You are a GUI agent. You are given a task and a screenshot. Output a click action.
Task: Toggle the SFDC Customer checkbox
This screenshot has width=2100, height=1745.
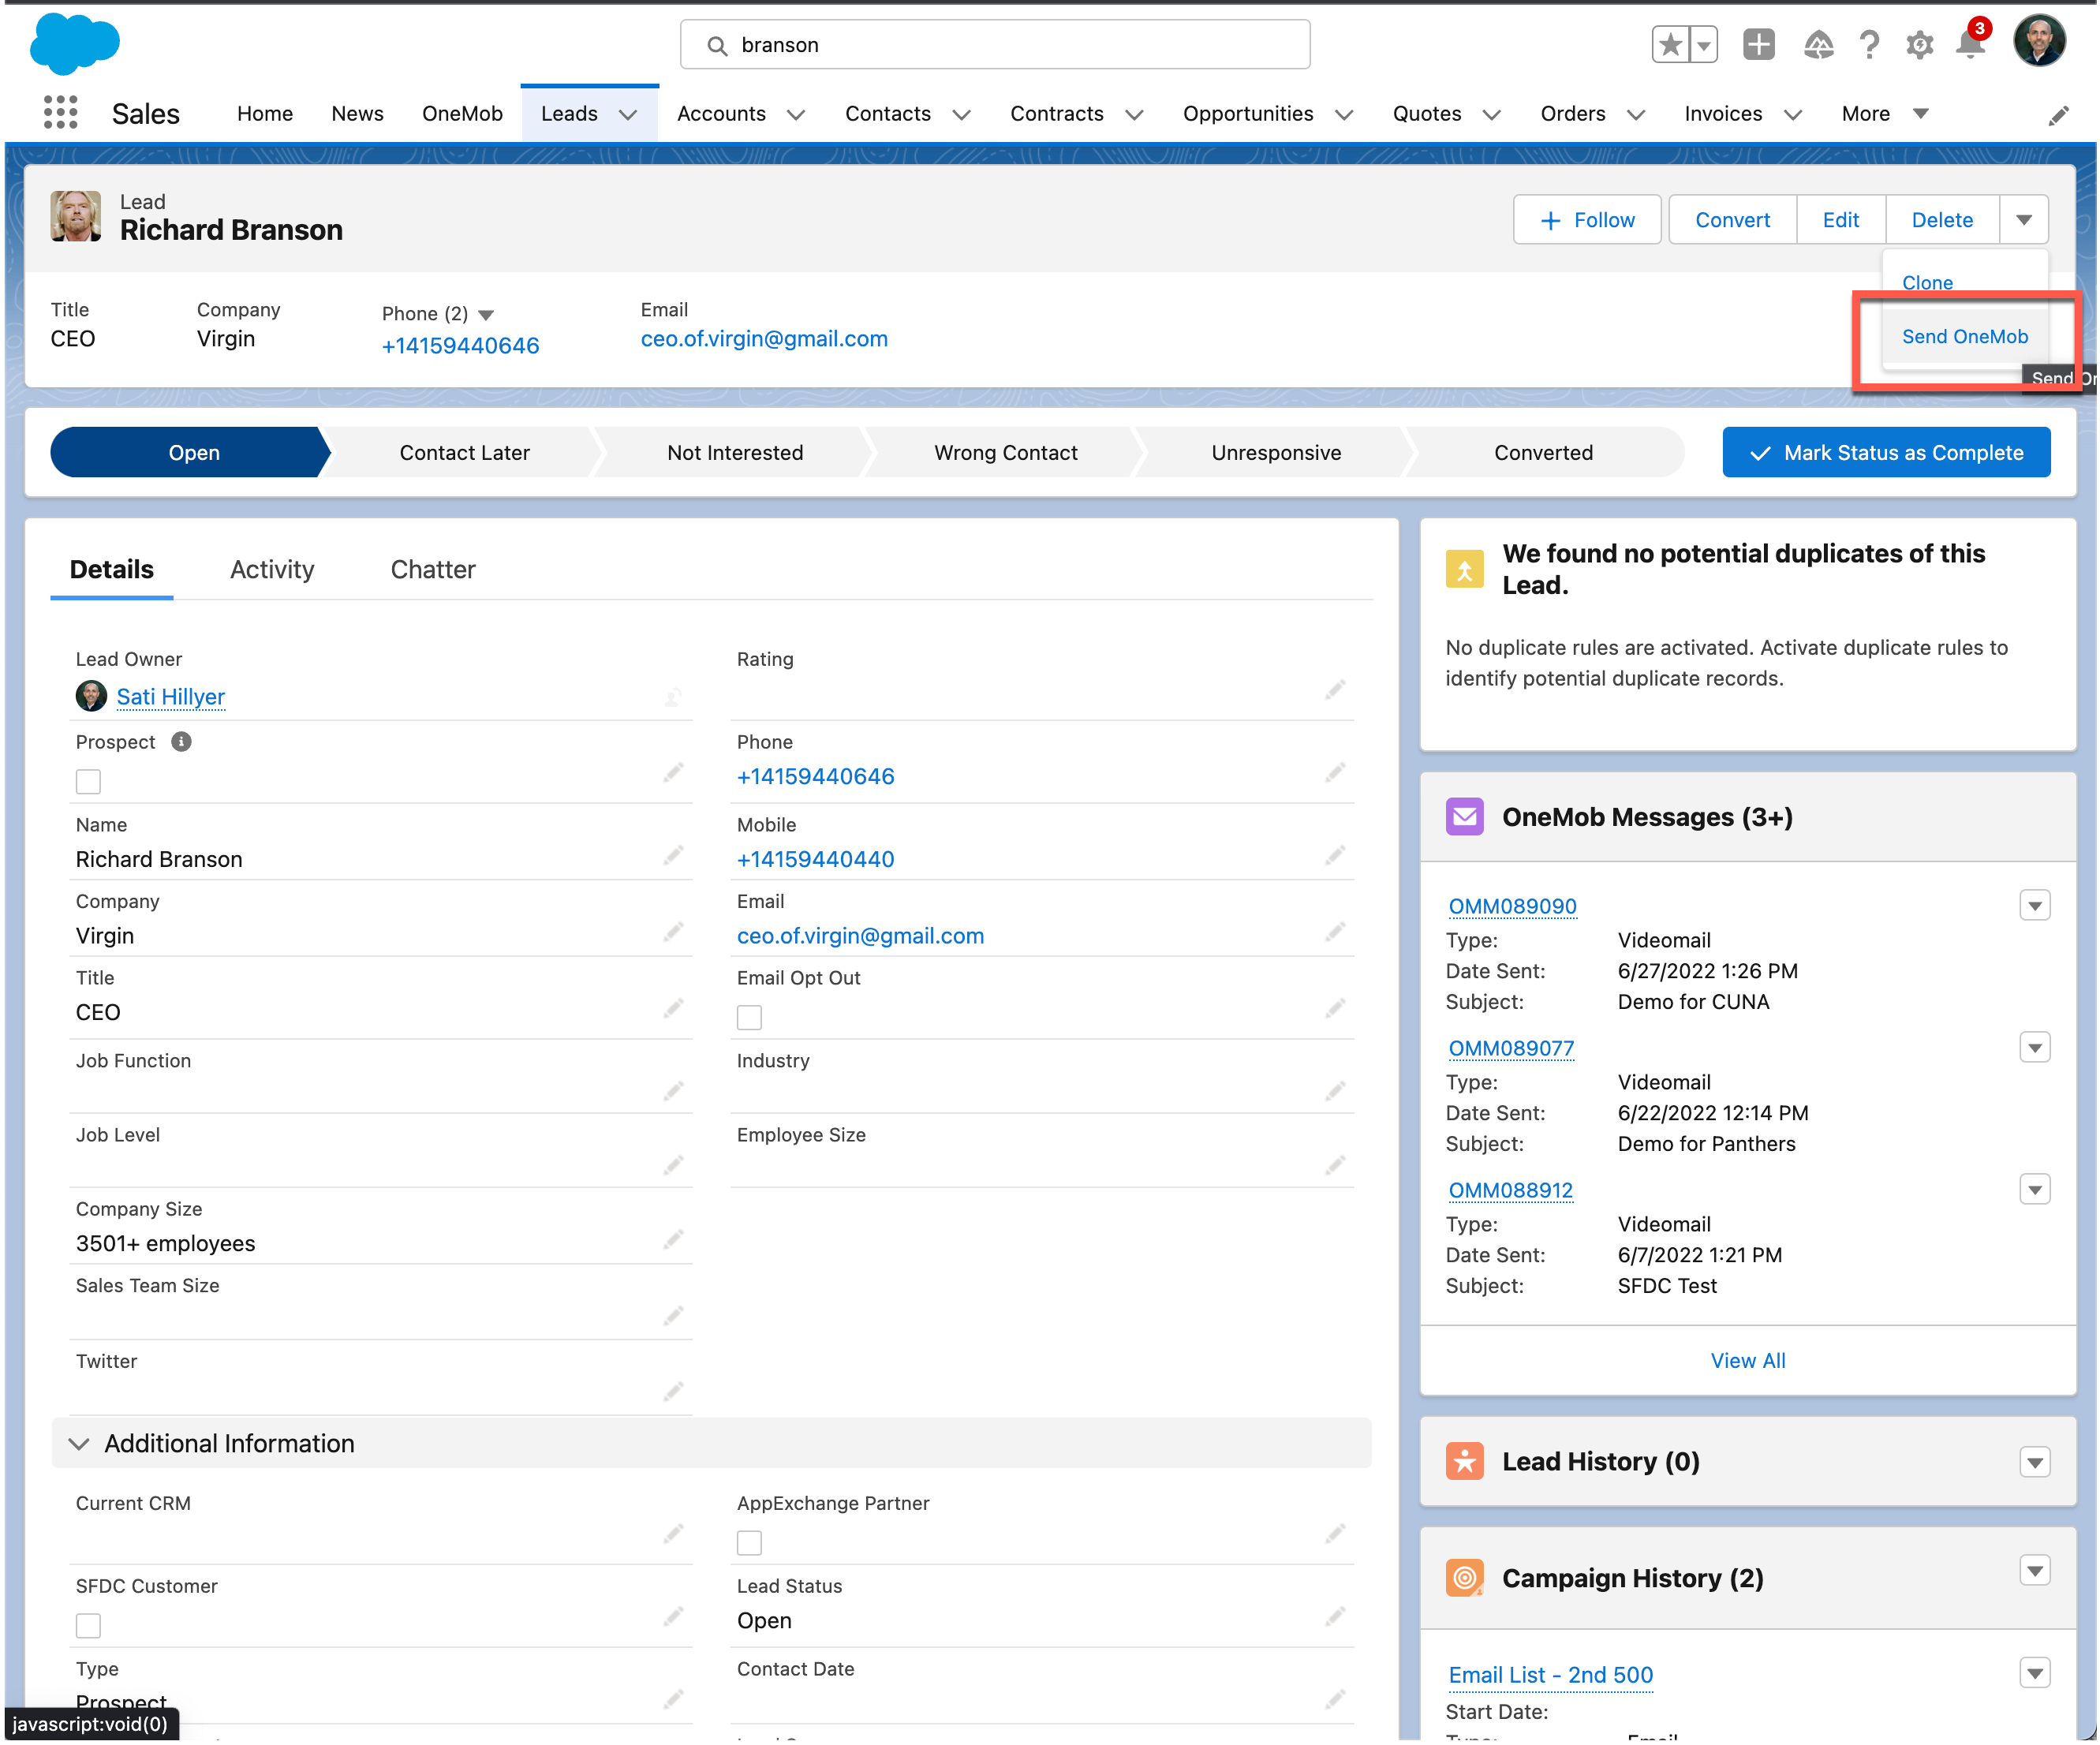click(x=88, y=1626)
